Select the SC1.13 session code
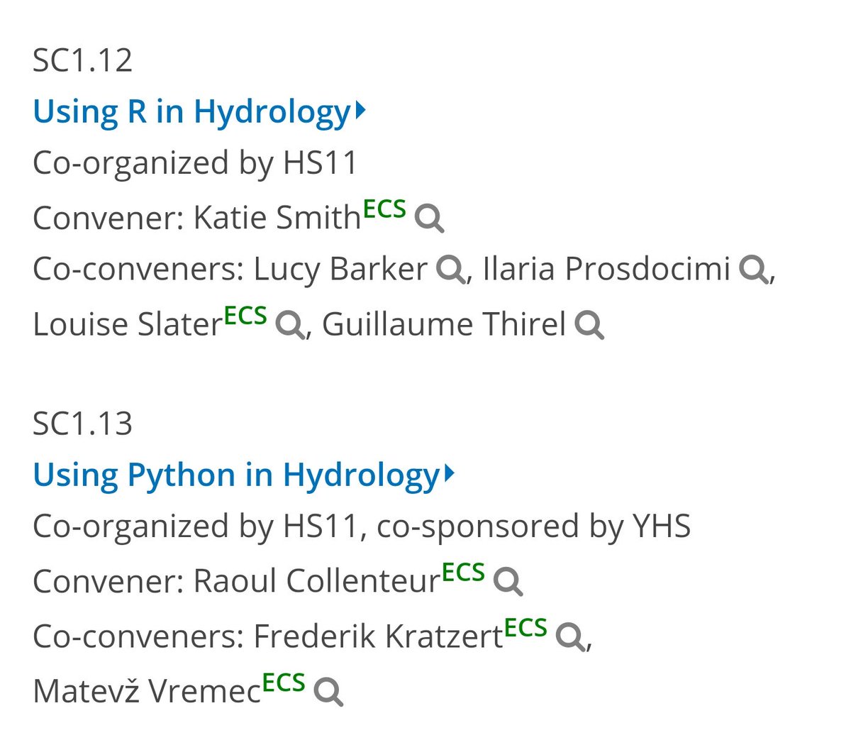The height and width of the screenshot is (745, 851). coord(83,424)
